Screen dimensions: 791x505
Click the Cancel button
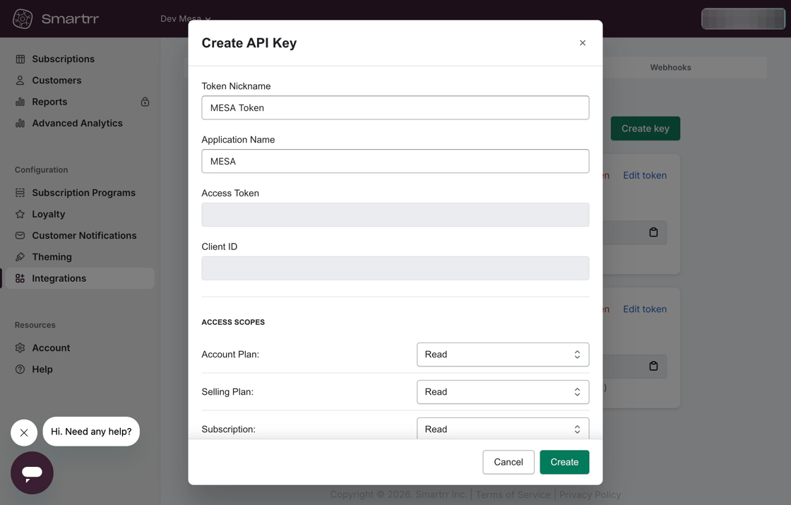pyautogui.click(x=508, y=462)
